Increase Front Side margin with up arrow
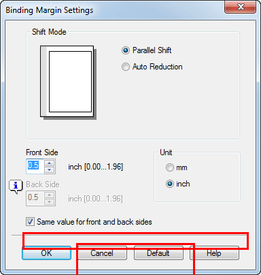 50,163
